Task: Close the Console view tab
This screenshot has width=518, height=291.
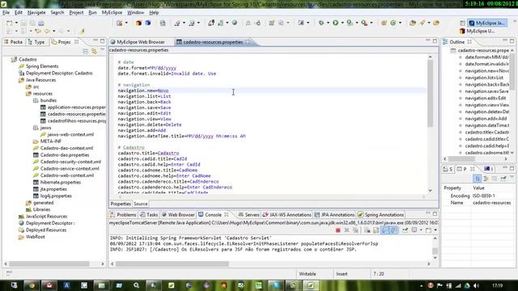Action: tap(227, 214)
